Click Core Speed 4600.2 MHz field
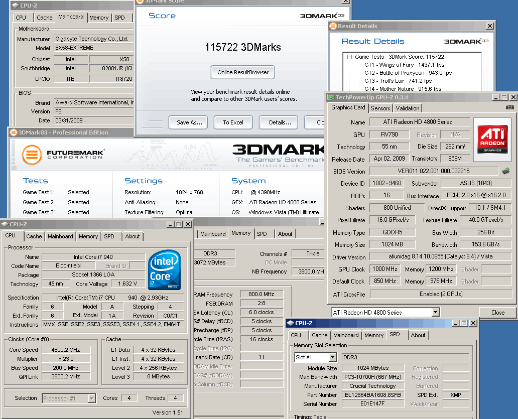Image resolution: width=518 pixels, height=419 pixels. [66, 350]
